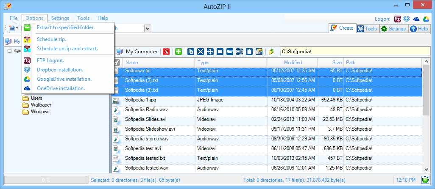Image resolution: width=435 pixels, height=189 pixels.
Task: Click the file list scroll up arrow
Action: pyautogui.click(x=427, y=62)
